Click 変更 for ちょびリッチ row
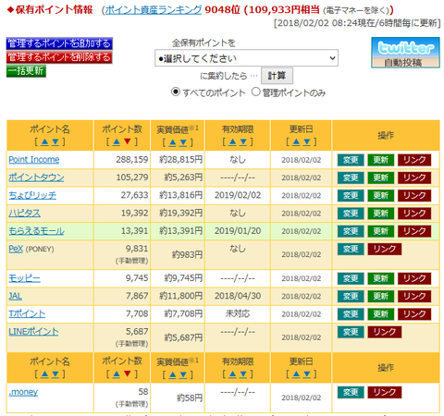 (x=351, y=196)
